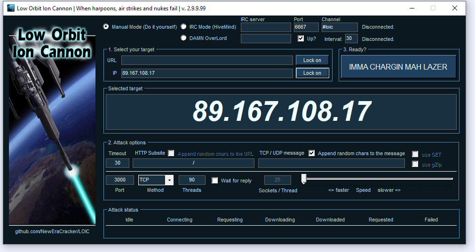This screenshot has height=252, width=475.
Task: Focus the URL input field
Action: click(x=207, y=60)
